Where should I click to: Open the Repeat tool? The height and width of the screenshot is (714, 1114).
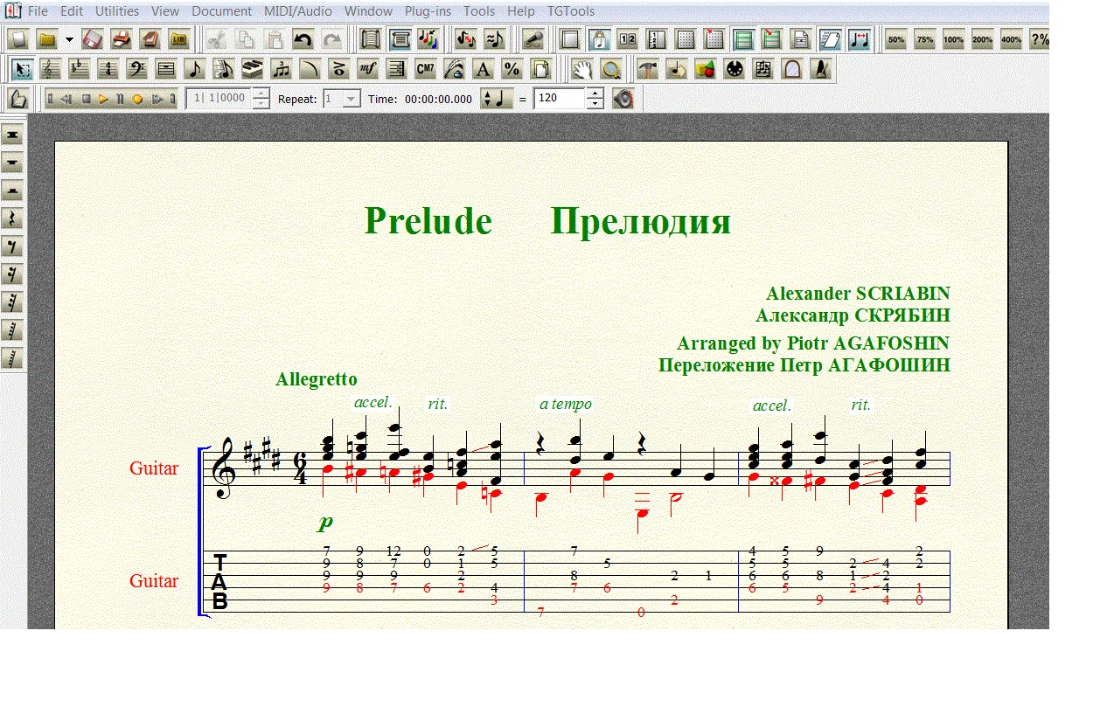pos(396,69)
